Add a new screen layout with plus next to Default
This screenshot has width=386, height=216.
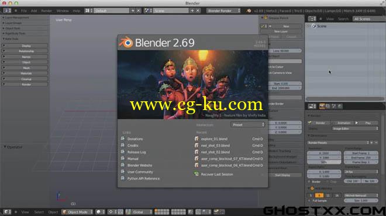click(133, 11)
